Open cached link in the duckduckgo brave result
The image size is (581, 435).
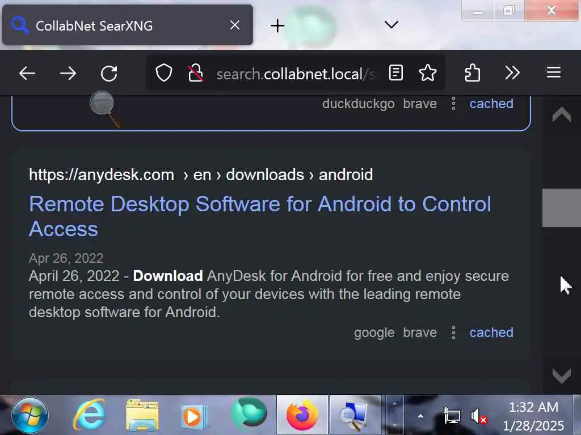click(x=491, y=104)
